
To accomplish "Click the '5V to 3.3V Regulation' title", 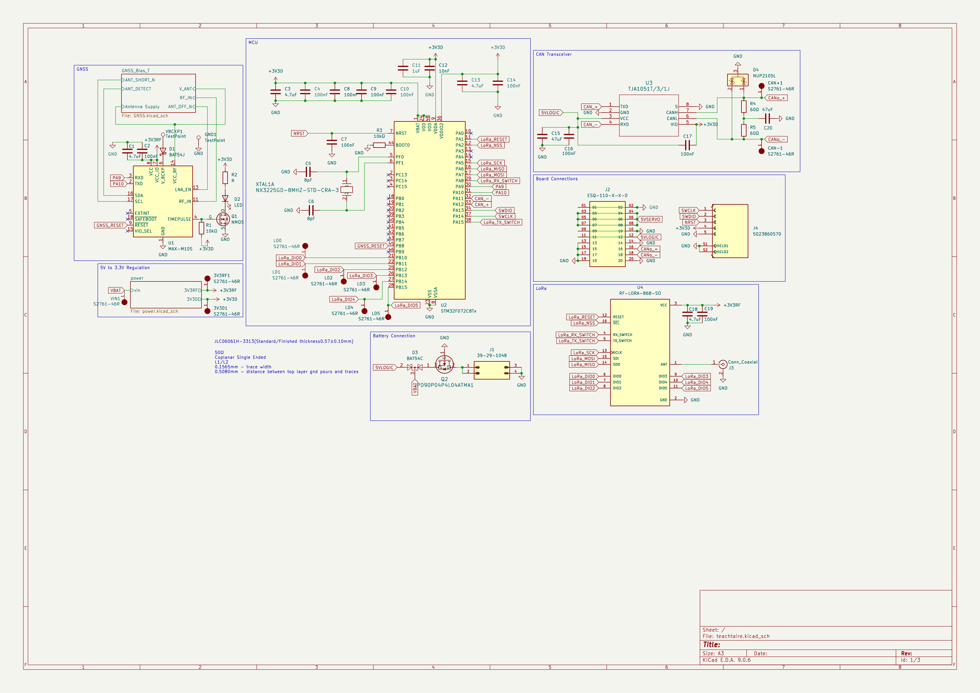I will click(x=125, y=268).
